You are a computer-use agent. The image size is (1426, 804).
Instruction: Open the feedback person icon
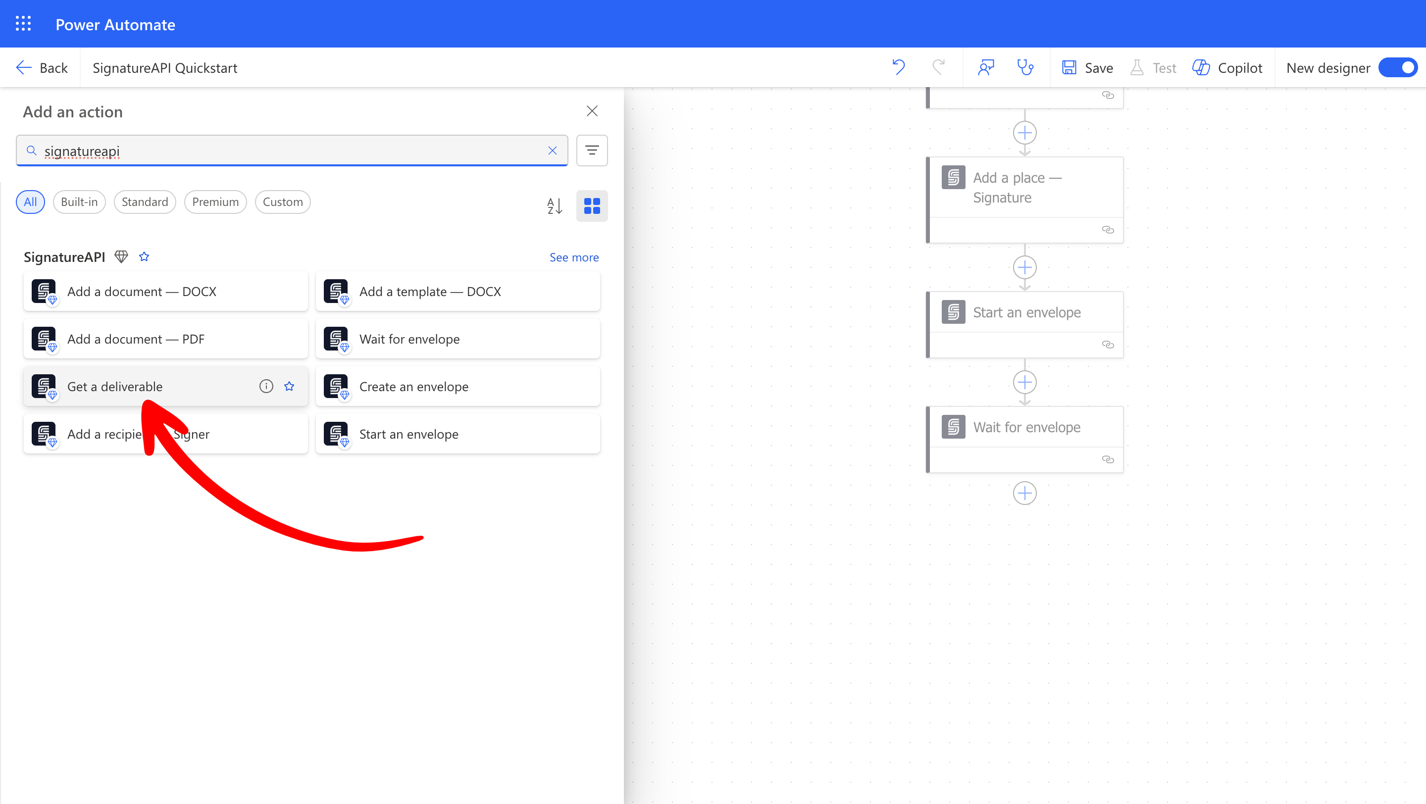[986, 67]
